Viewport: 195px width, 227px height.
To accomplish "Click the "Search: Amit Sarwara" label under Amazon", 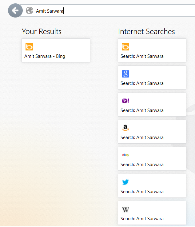I will point(142,137).
